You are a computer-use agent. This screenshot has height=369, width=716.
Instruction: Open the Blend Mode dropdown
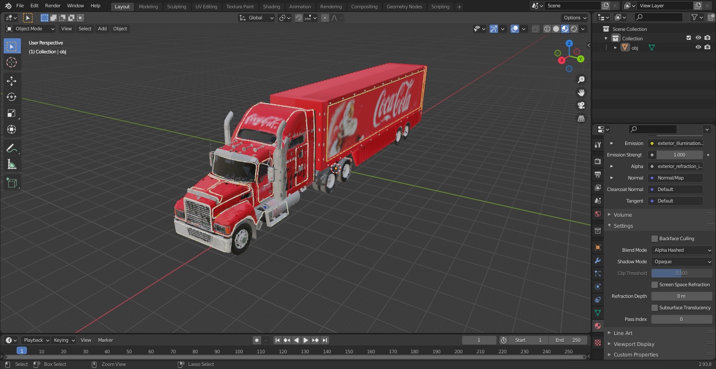682,250
